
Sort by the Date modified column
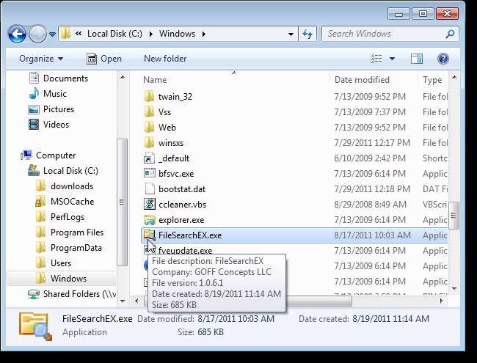[362, 80]
